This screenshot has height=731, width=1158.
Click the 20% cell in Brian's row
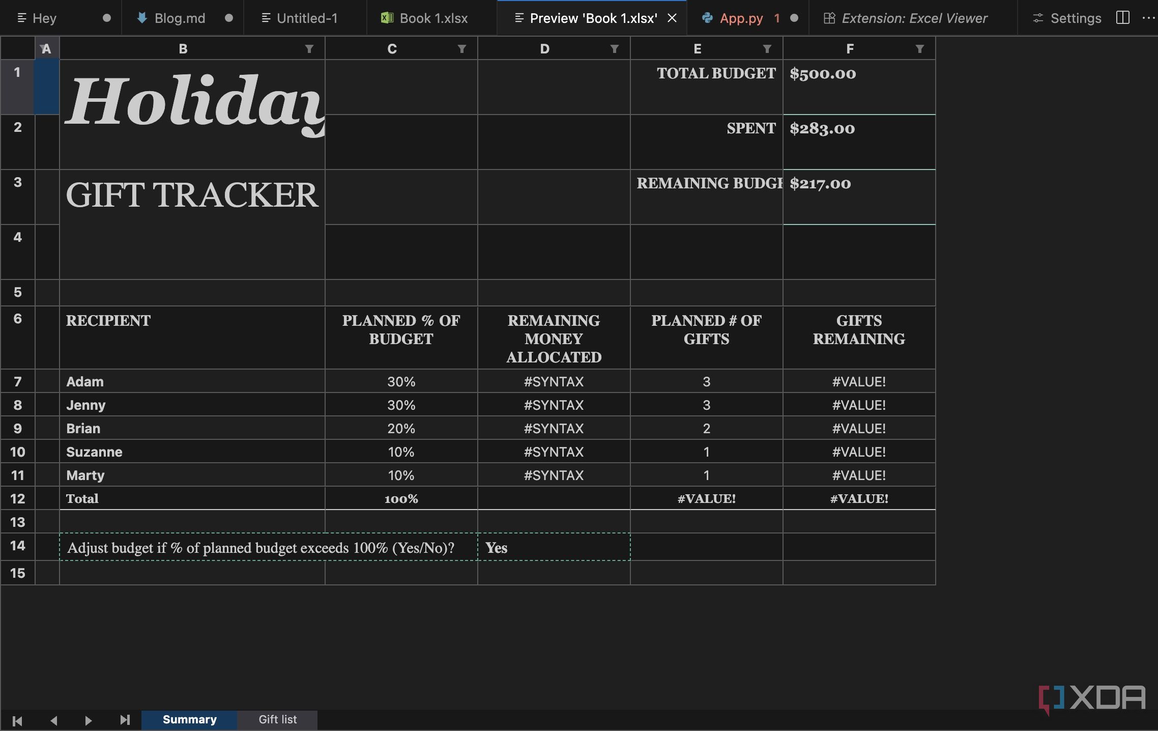[401, 428]
